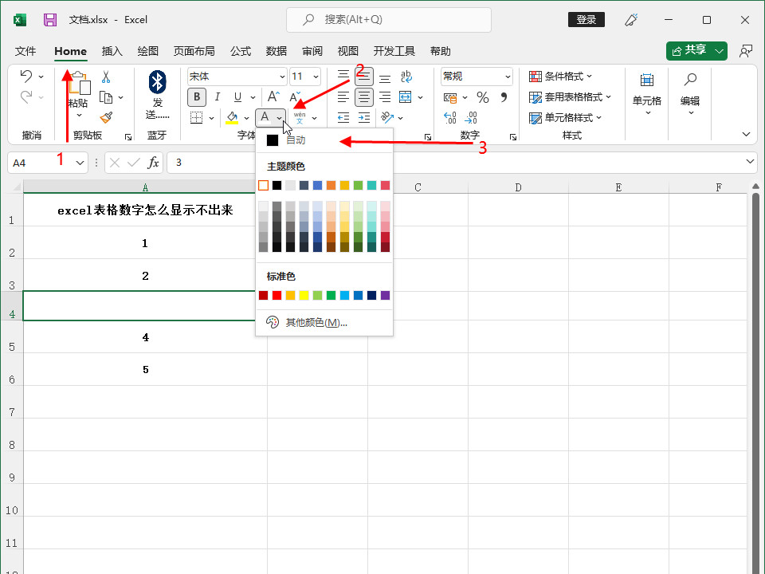Click the Cut scissors icon
The image size is (765, 574).
tap(106, 77)
